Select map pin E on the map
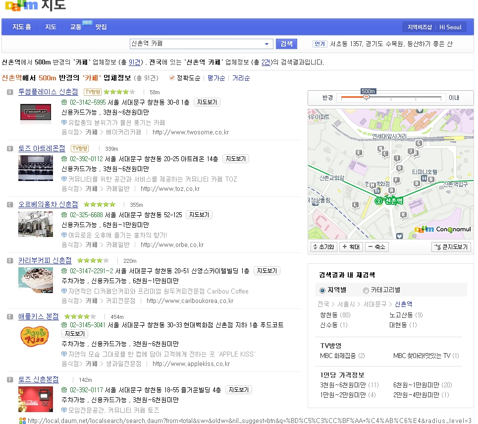The width and height of the screenshot is (478, 424). (x=359, y=153)
